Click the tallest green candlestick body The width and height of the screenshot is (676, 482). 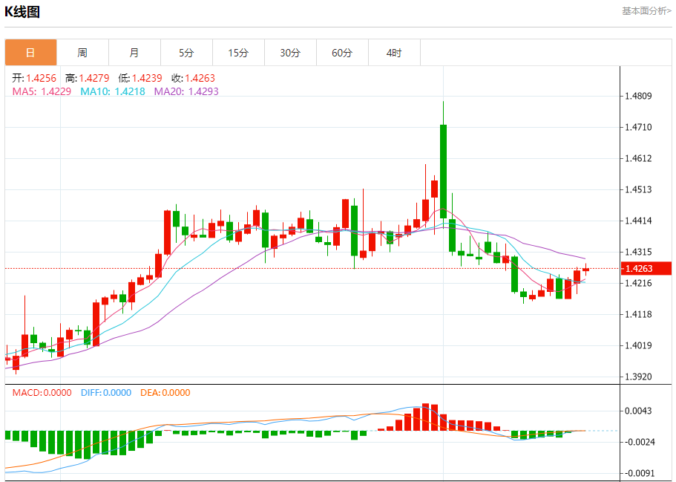pos(443,172)
